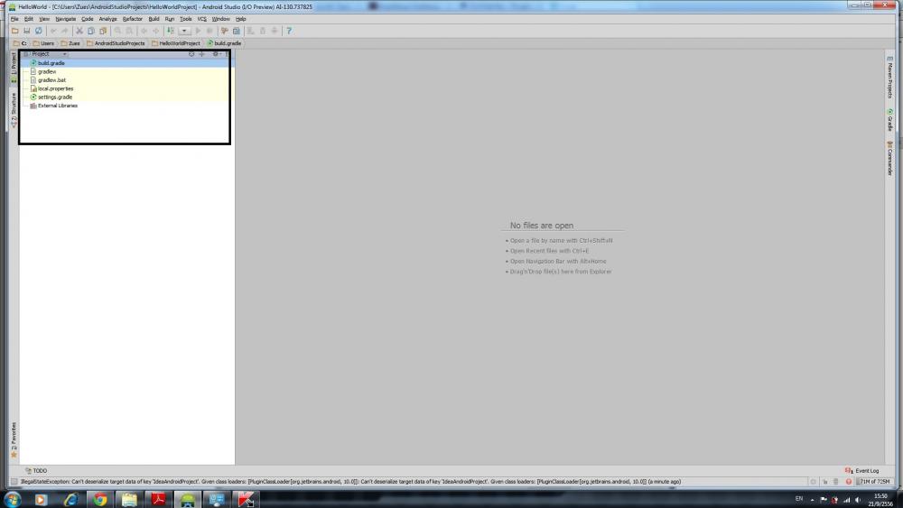Open the Analyze menu
The image size is (903, 508).
click(107, 19)
